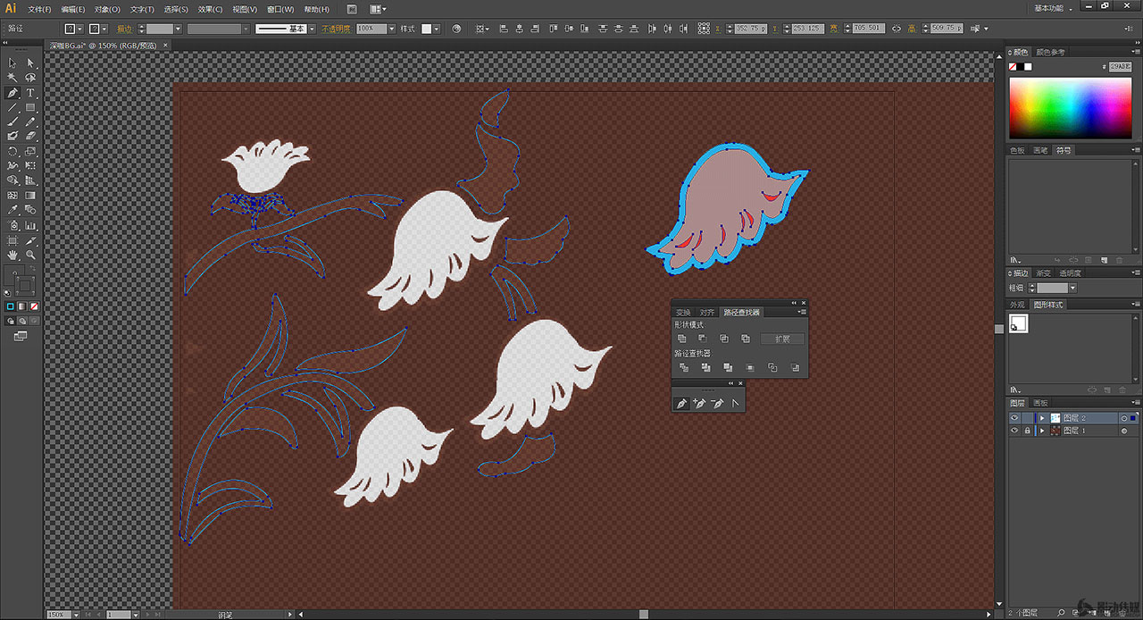Switch to the 画板 tab
Screen dimensions: 1143x620
1039,403
